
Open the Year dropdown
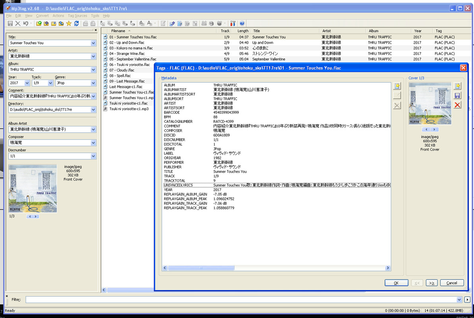point(27,83)
